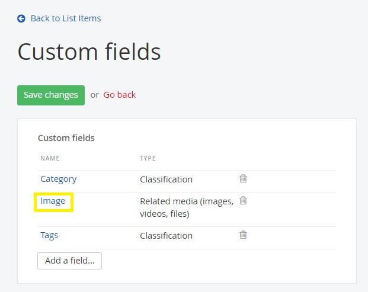Open the Tags custom field
Viewport: 368px width, 292px height.
tap(49, 235)
